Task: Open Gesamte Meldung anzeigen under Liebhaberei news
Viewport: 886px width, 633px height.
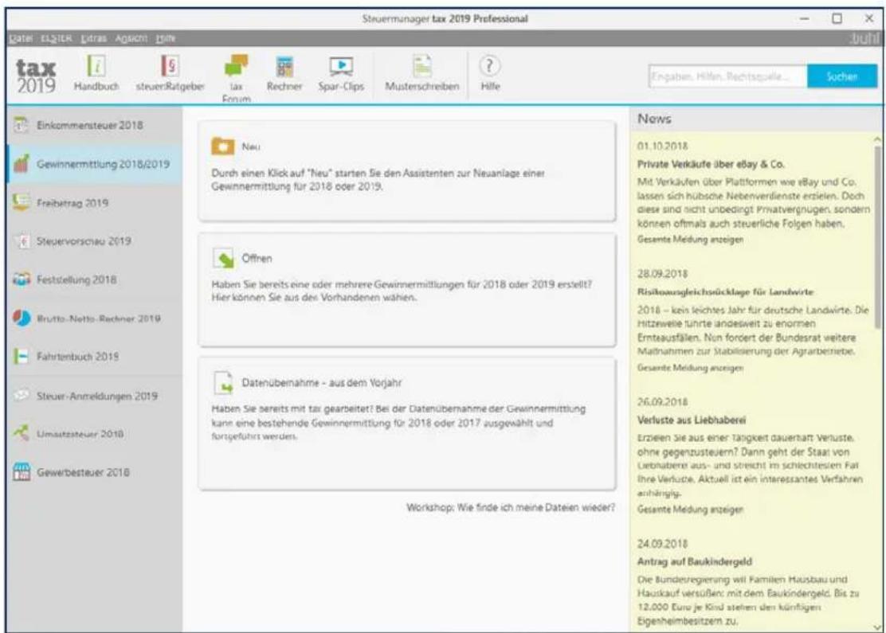Action: click(x=691, y=510)
